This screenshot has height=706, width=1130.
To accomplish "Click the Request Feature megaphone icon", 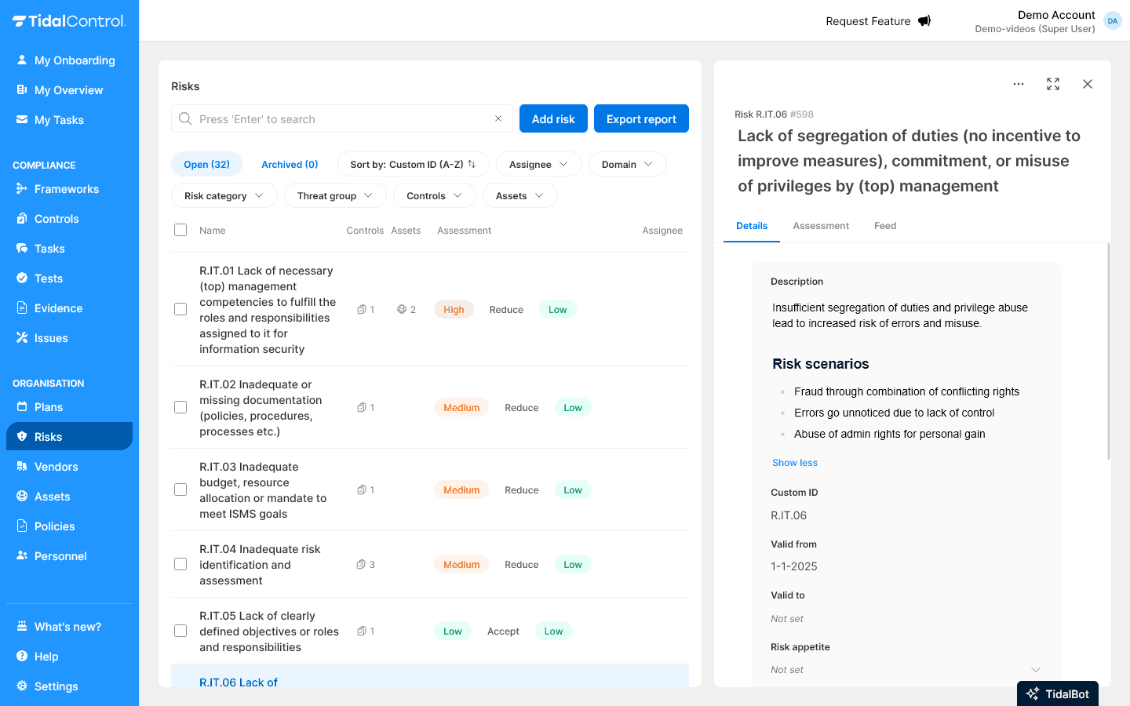I will click(x=924, y=21).
